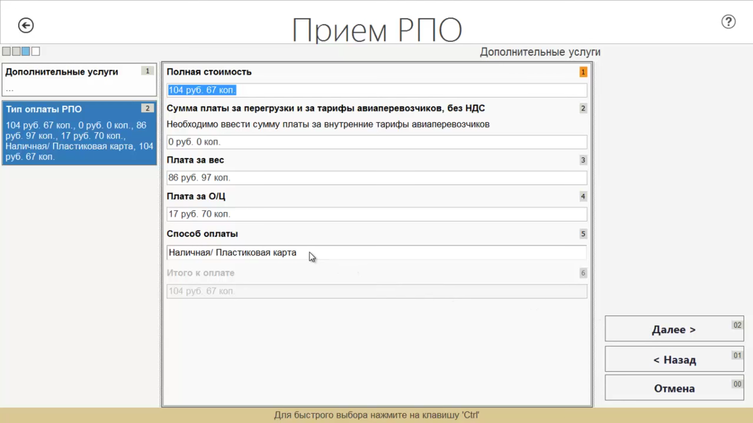This screenshot has width=753, height=423.
Task: Click the Далее > button
Action: coord(674,329)
